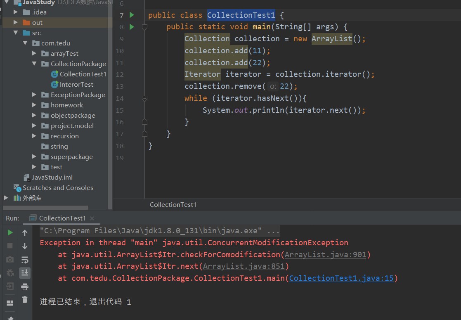Expand the superpackage node
This screenshot has width=461, height=320.
[x=34, y=156]
